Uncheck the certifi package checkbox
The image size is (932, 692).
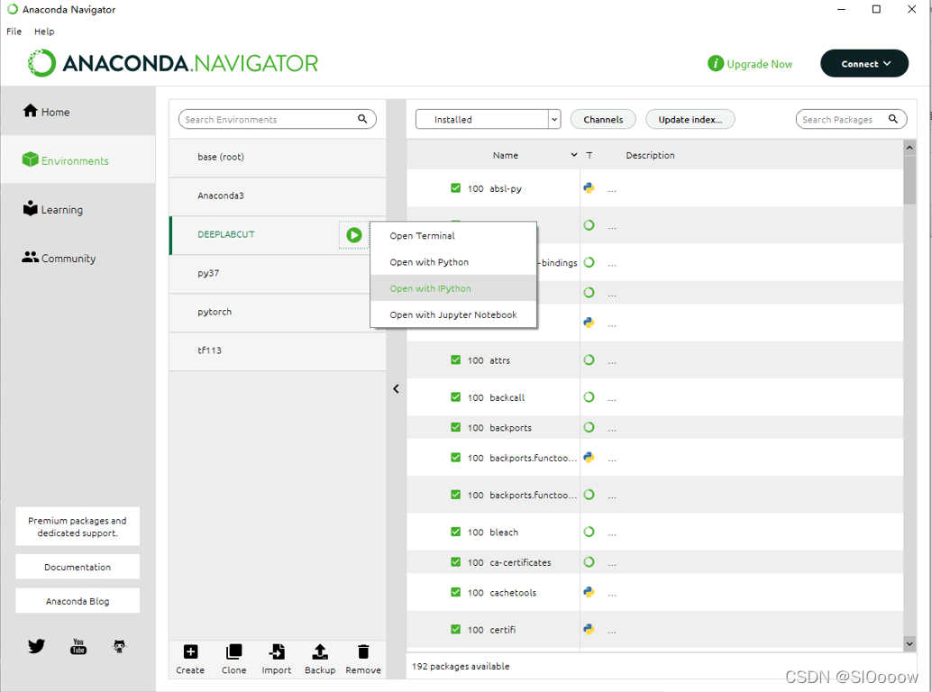(x=455, y=629)
